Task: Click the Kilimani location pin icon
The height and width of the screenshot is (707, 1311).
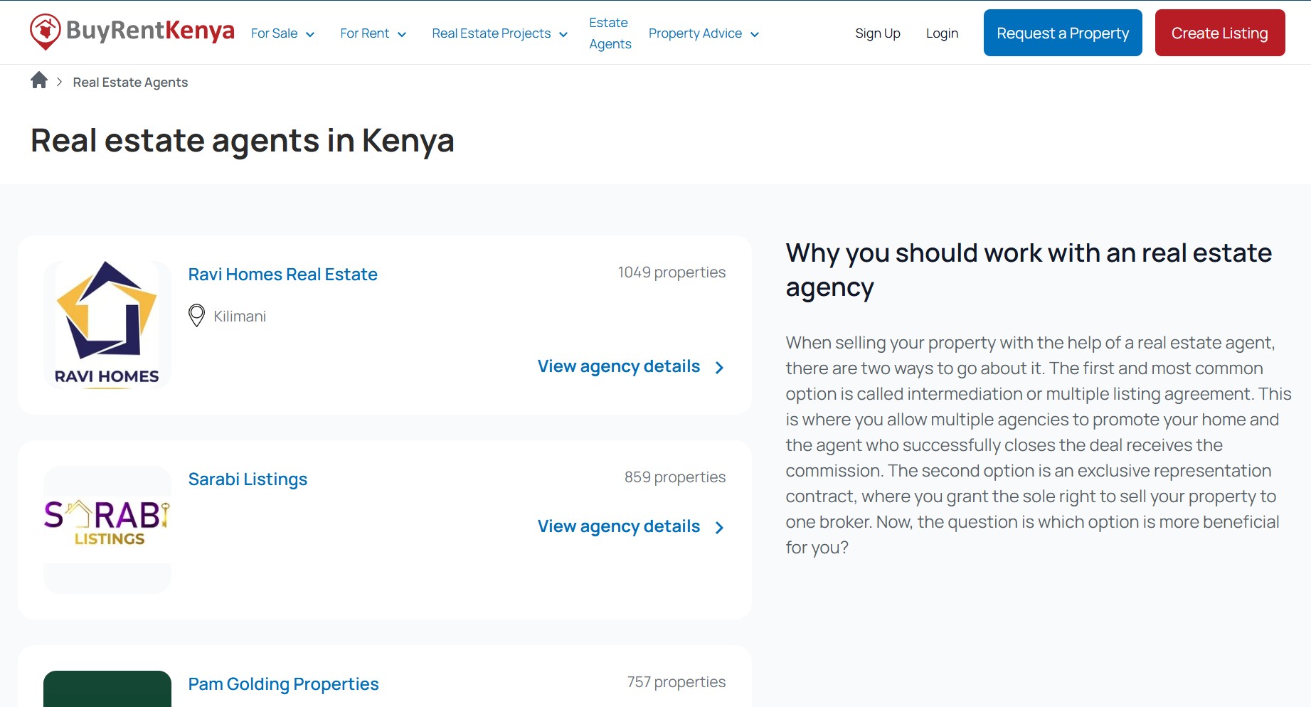Action: pyautogui.click(x=196, y=315)
